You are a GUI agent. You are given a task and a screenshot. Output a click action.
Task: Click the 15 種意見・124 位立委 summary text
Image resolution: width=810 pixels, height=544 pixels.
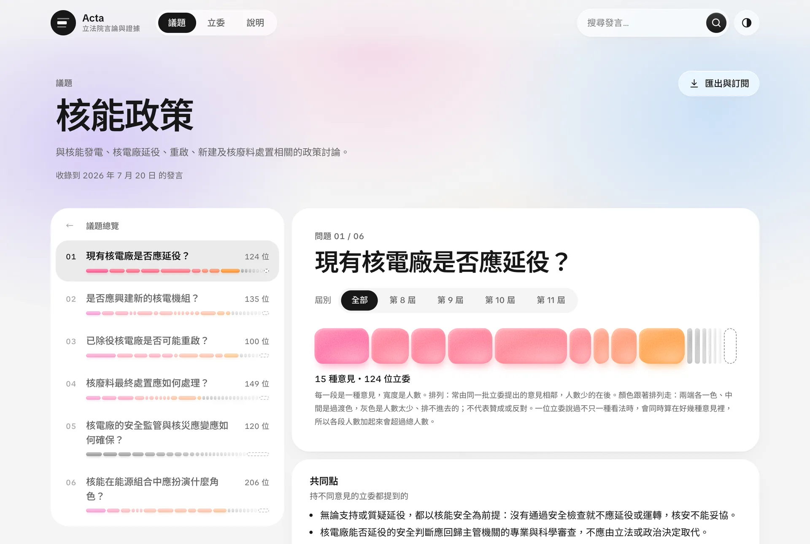[x=362, y=379]
